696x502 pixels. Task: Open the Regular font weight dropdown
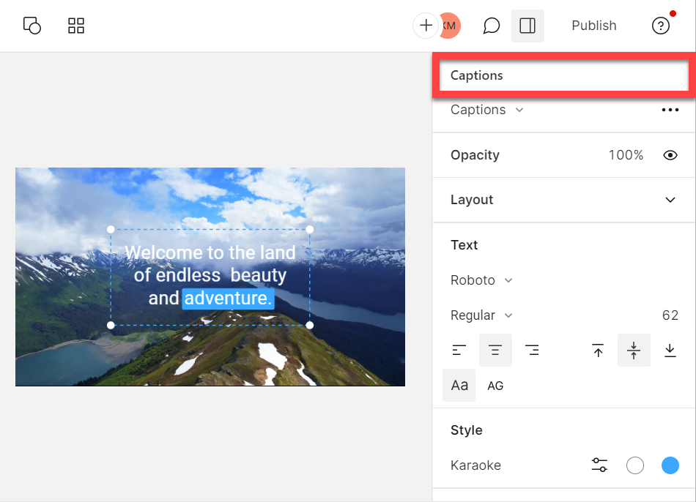[481, 315]
